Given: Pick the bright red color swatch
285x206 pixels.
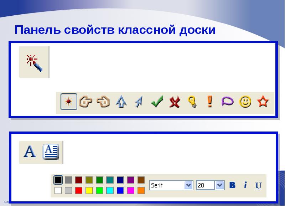Looking at the screenshot, I should 79,190.
